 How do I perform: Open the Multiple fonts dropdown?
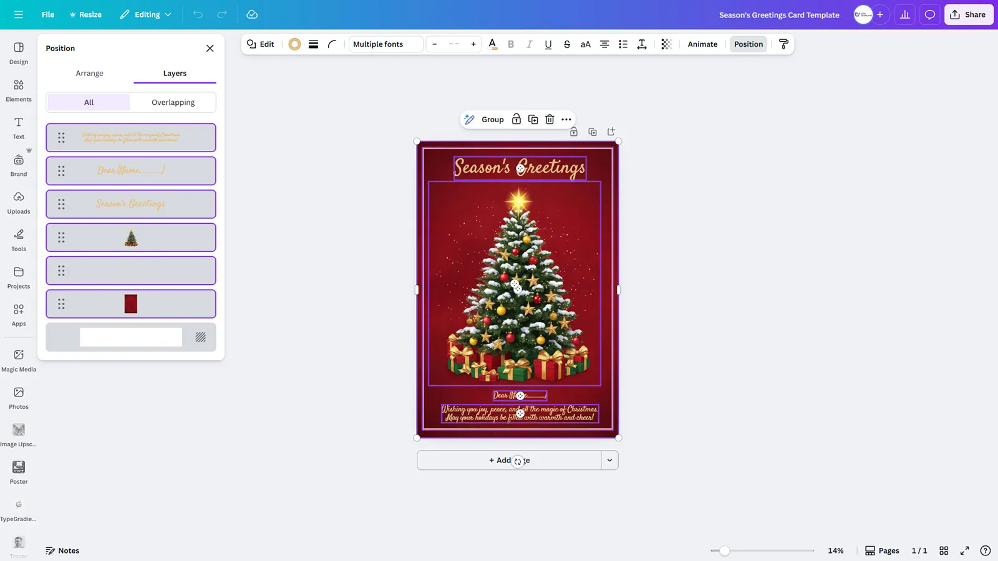tap(385, 44)
